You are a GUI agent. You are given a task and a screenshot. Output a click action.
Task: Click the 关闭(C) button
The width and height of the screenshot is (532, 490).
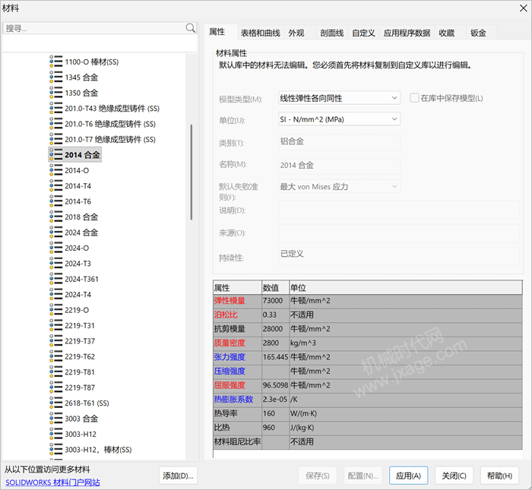click(x=454, y=476)
